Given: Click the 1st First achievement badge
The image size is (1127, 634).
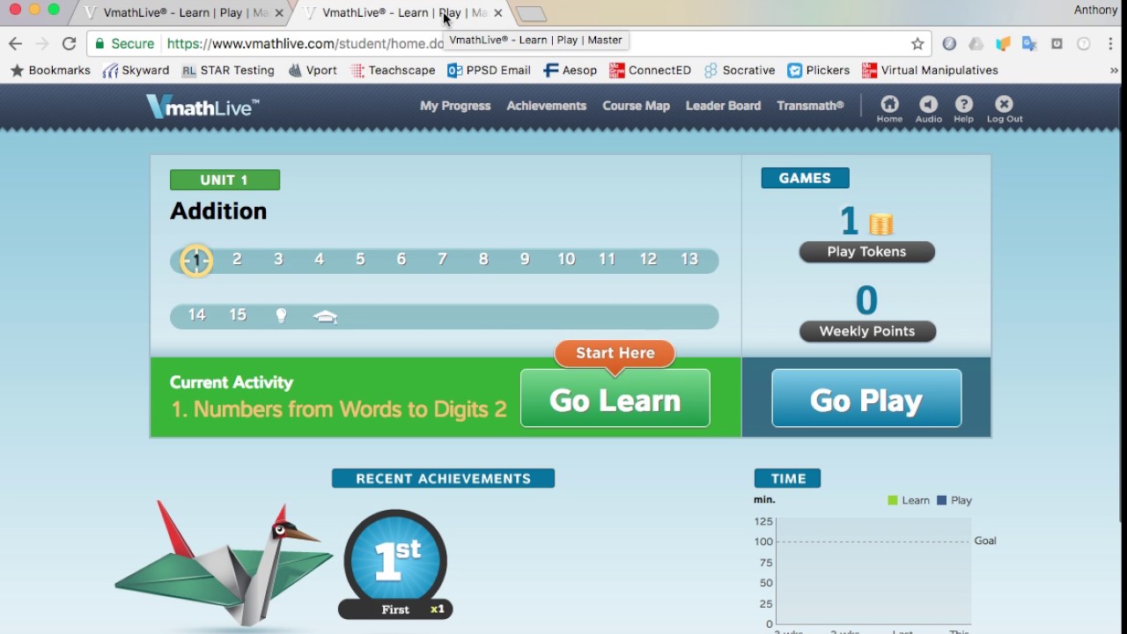Looking at the screenshot, I should (395, 564).
